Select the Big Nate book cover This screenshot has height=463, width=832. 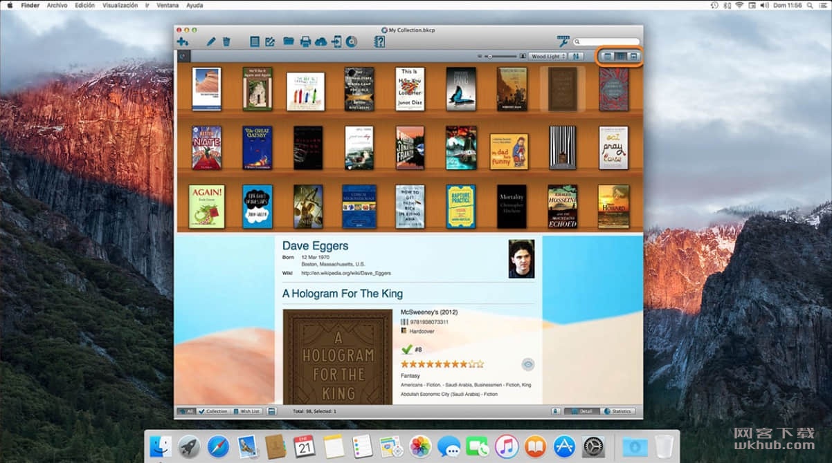click(206, 147)
